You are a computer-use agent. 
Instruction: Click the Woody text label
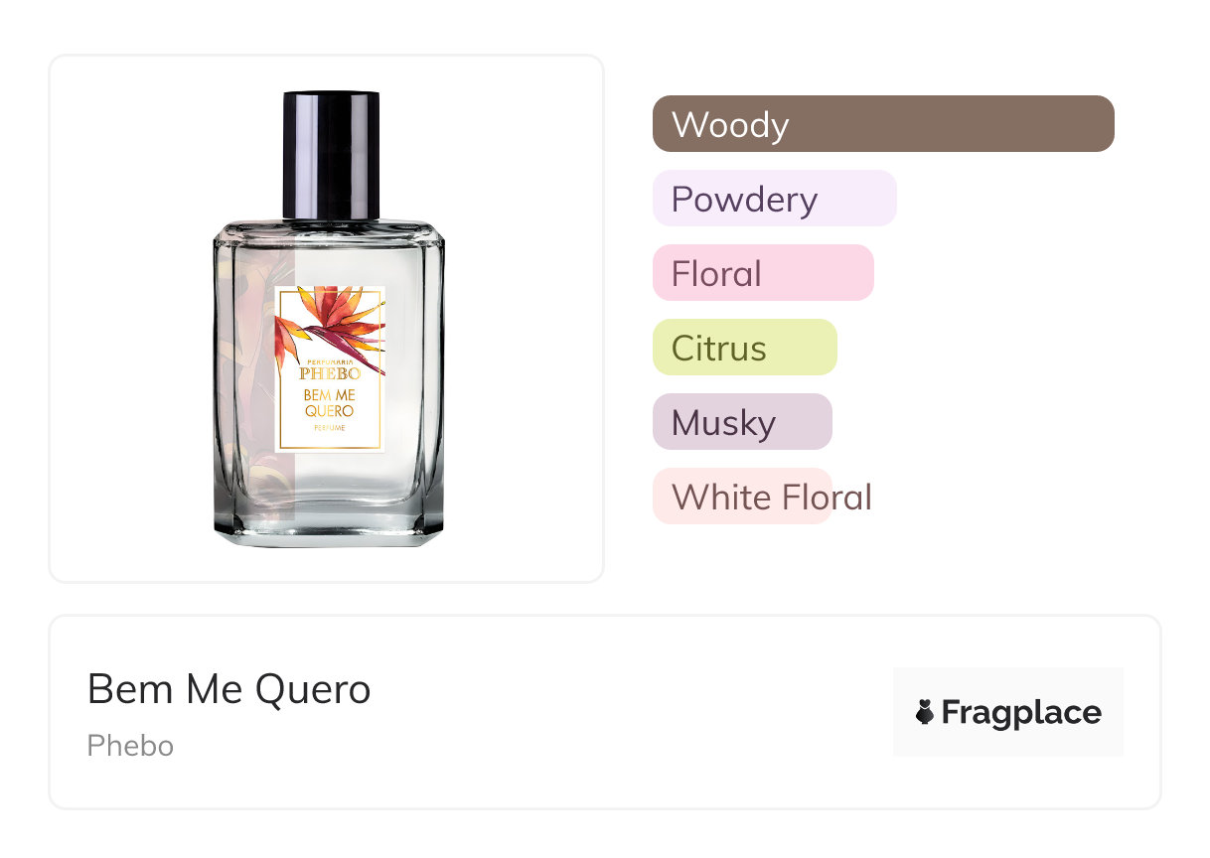730,125
